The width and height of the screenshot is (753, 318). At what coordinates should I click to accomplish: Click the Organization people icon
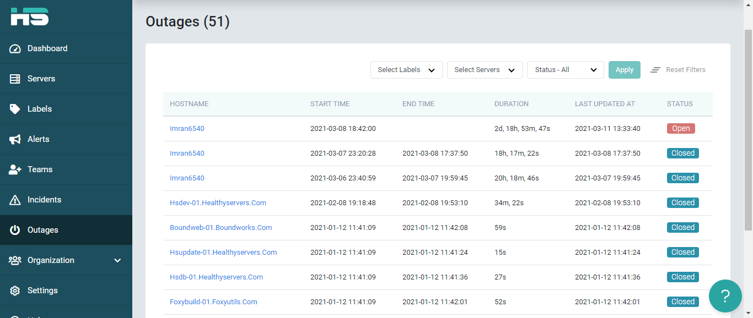[x=15, y=260]
